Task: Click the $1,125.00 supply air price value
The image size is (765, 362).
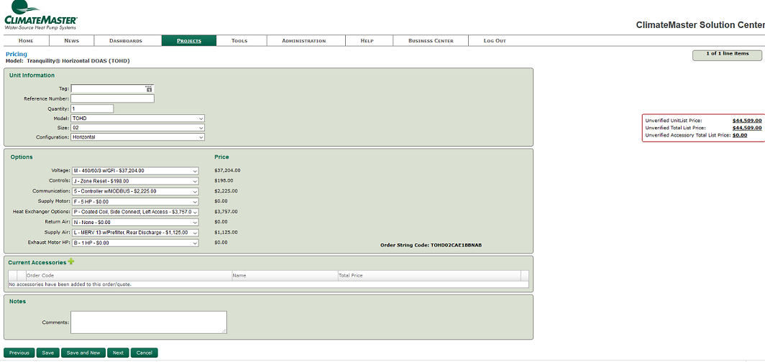Action: coord(226,233)
